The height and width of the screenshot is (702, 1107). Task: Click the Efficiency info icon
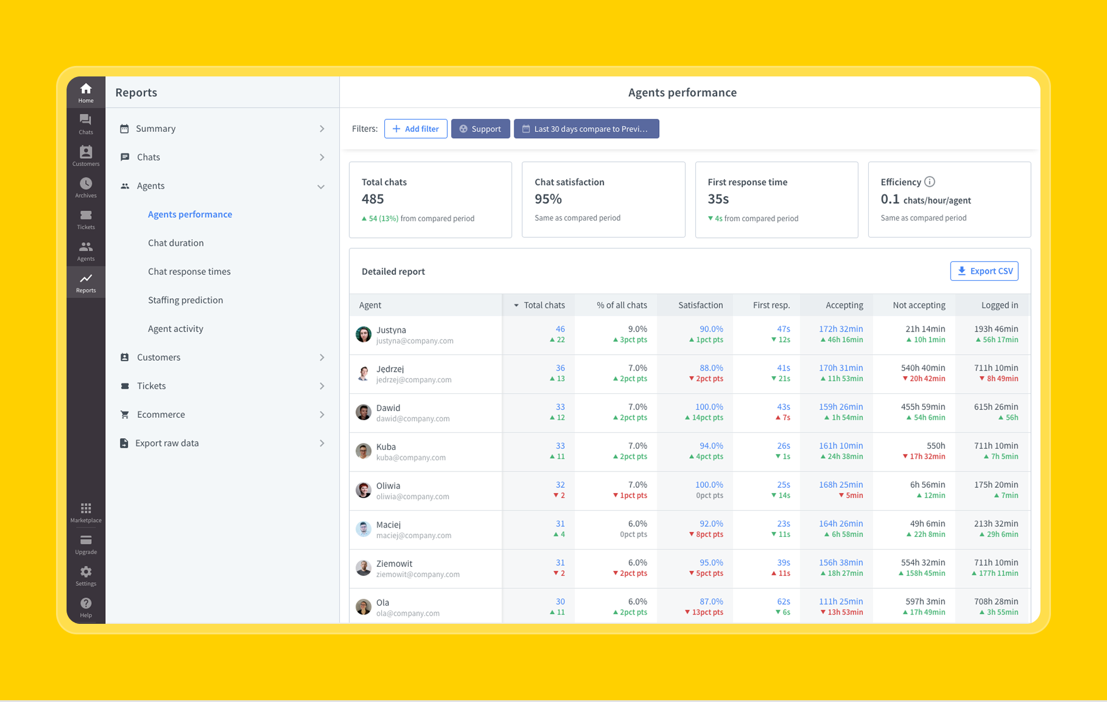tap(930, 182)
